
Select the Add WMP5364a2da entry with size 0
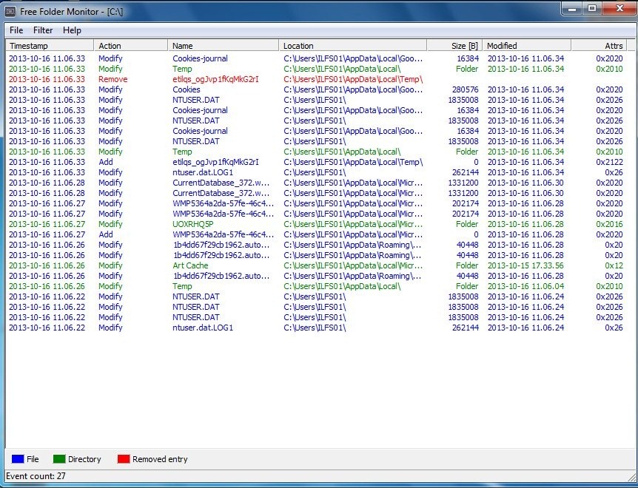point(223,234)
